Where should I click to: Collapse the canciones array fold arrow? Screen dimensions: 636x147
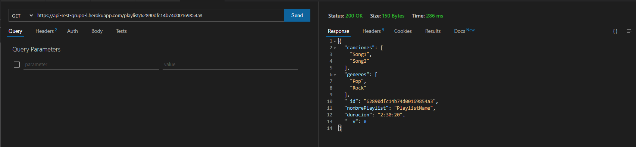[x=335, y=48]
